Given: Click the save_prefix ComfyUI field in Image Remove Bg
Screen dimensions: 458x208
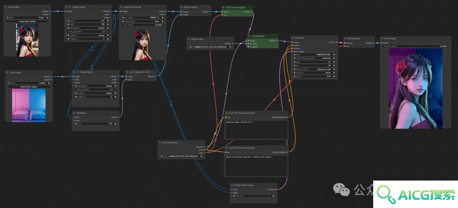Looking at the screenshot, I should (x=142, y=25).
